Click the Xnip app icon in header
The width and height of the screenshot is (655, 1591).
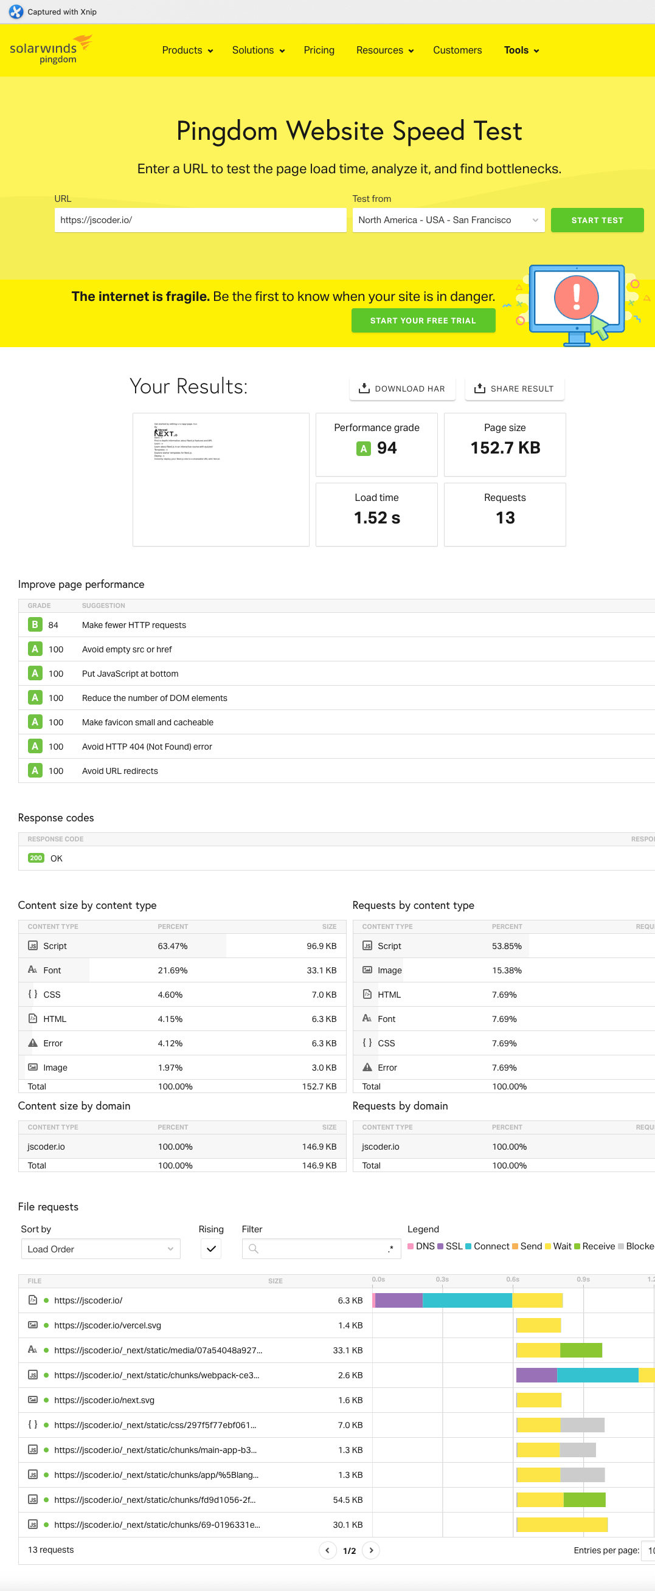click(15, 11)
